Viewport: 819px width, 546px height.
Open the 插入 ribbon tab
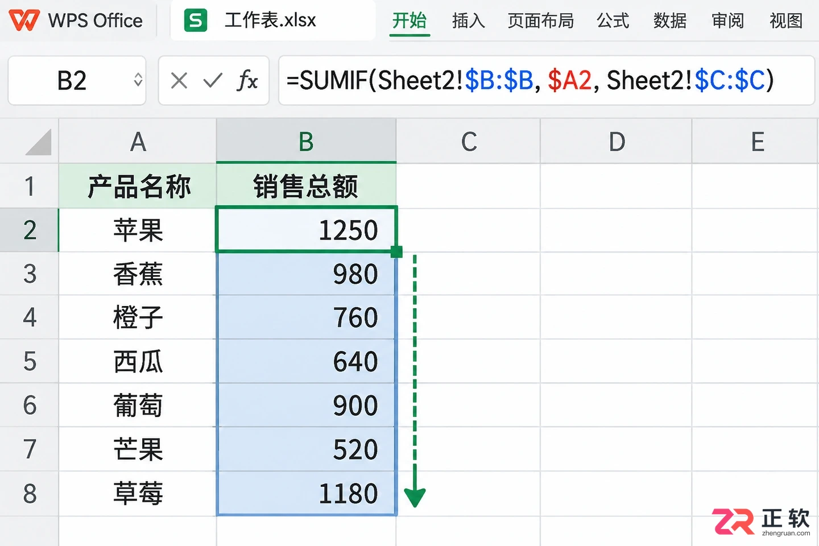pyautogui.click(x=469, y=21)
